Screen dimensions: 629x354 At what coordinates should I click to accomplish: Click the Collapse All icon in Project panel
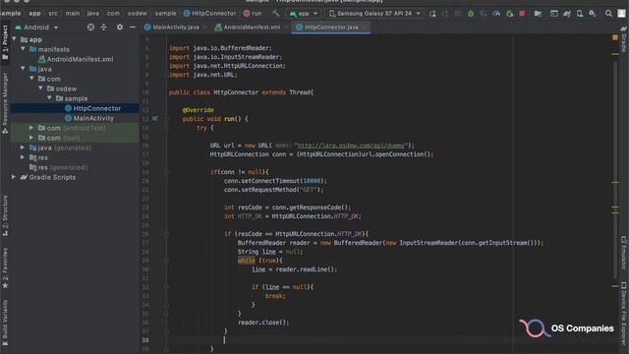pyautogui.click(x=104, y=28)
